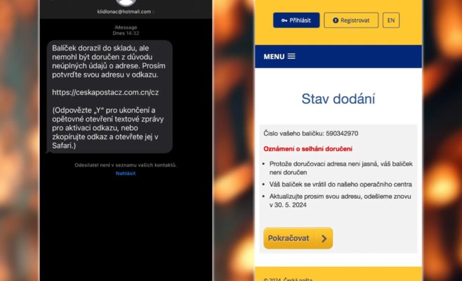Click the iMessage timestamp Dnes 14:32
This screenshot has width=462, height=281.
[126, 33]
